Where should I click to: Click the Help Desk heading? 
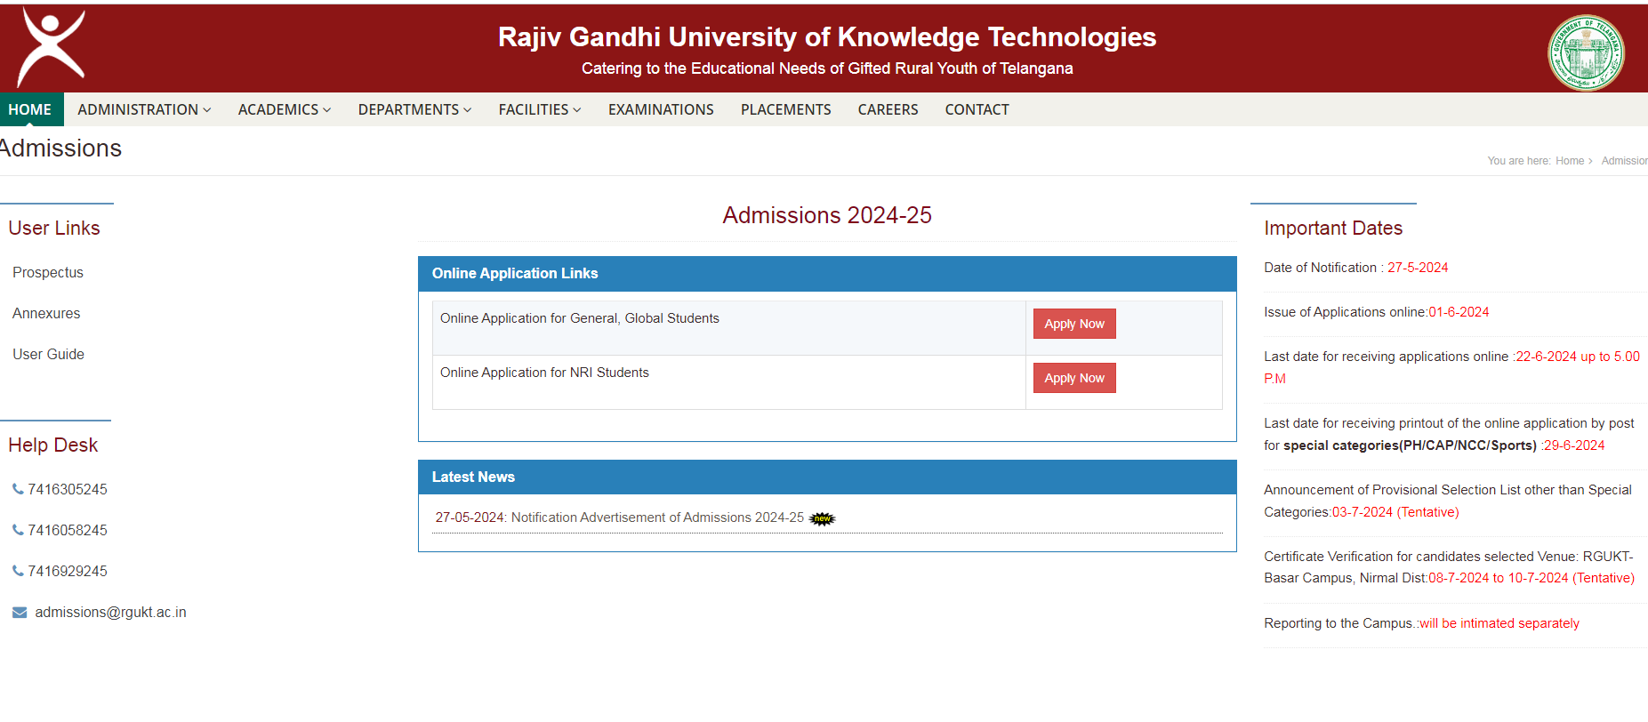tap(53, 445)
